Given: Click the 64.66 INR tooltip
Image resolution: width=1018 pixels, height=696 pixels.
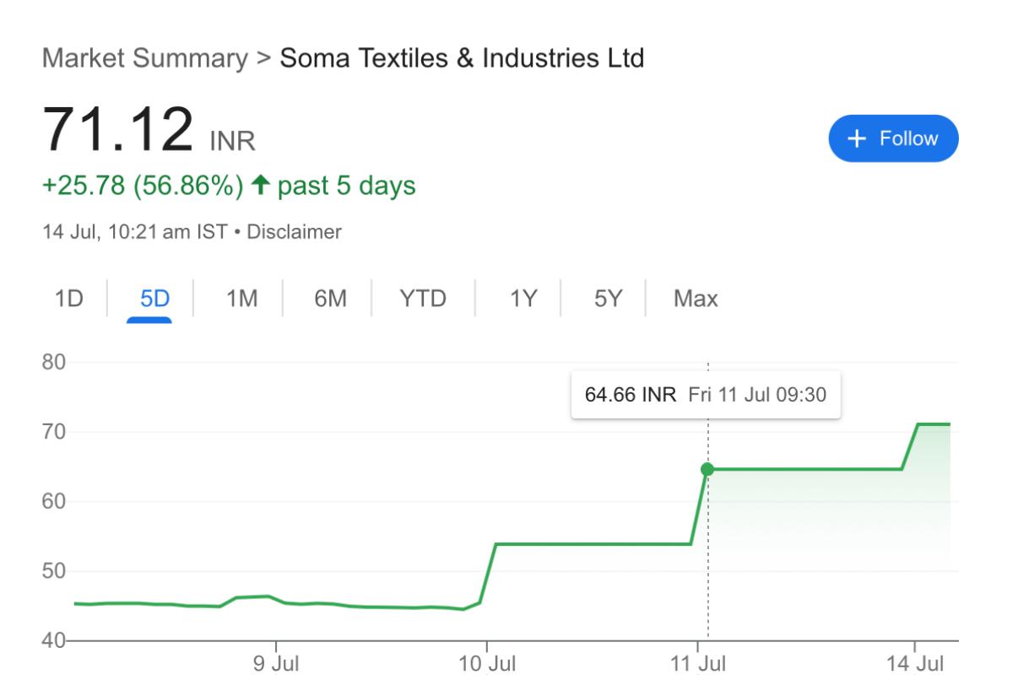Looking at the screenshot, I should [x=706, y=395].
